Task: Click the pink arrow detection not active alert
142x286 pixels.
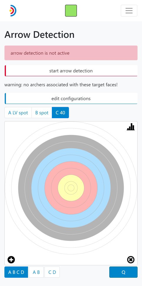Action: [x=71, y=53]
